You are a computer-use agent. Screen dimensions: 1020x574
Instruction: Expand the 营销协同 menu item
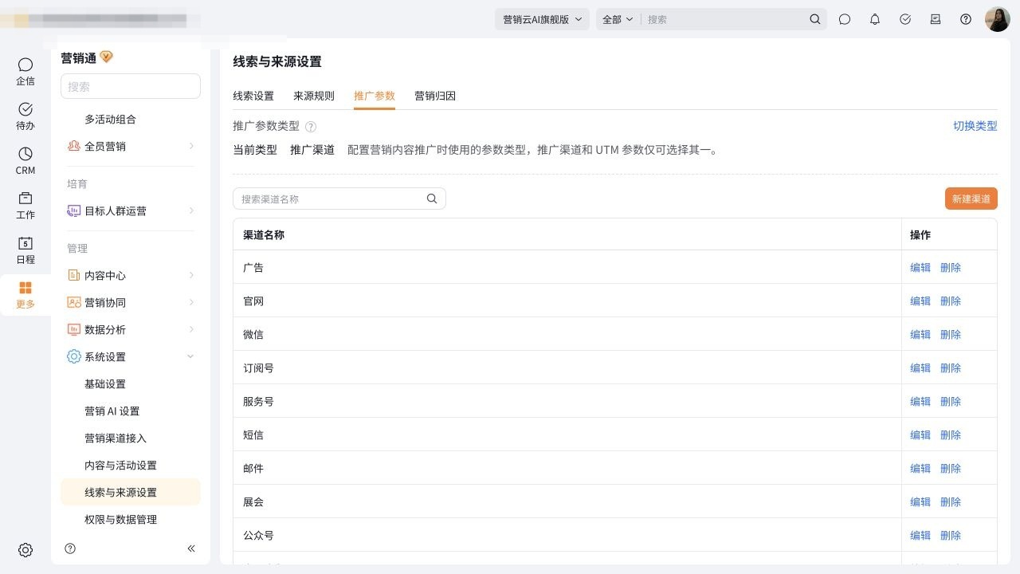(131, 302)
